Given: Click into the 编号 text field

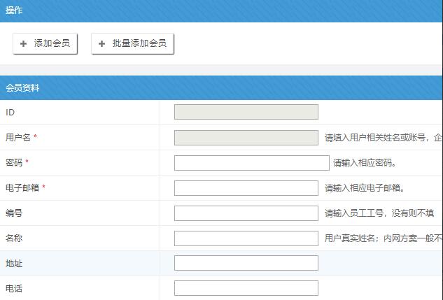Looking at the screenshot, I should 246,213.
